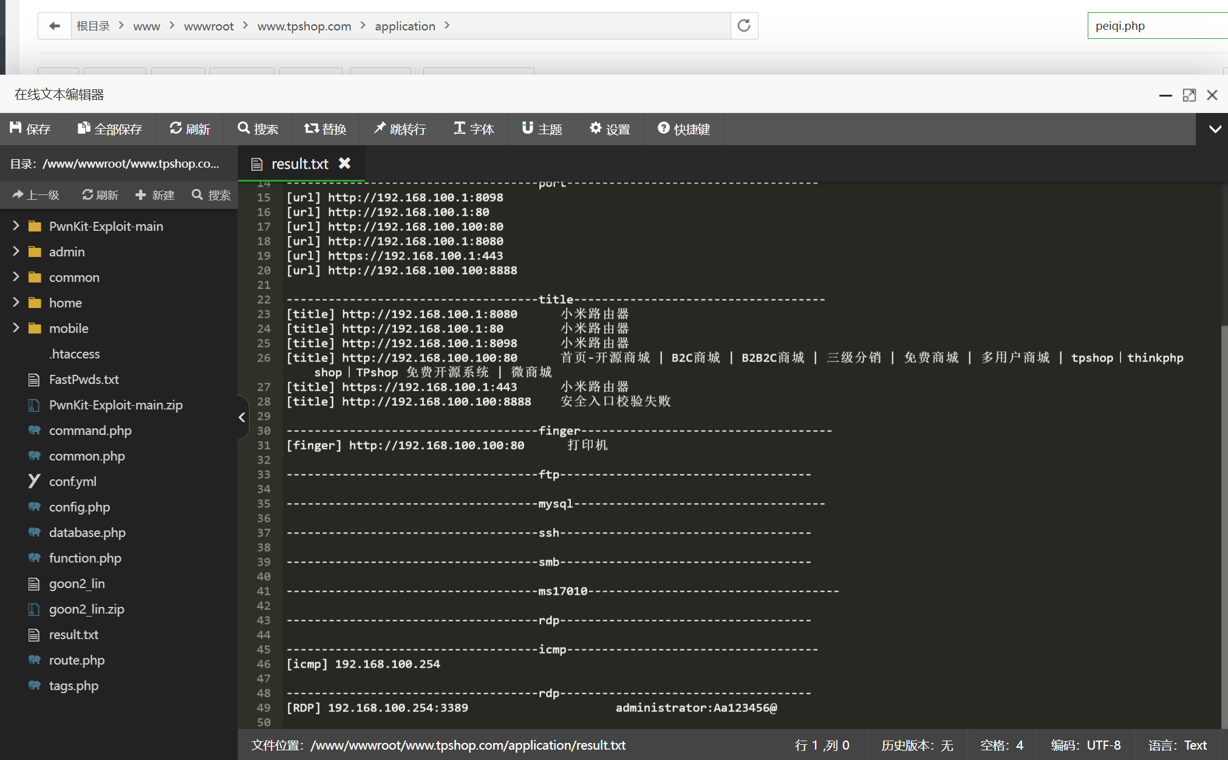Open the Search (搜索) toolbar tool

[244, 128]
